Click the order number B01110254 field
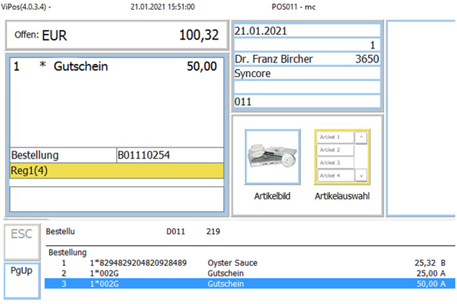This screenshot has height=304, width=457. [x=169, y=155]
